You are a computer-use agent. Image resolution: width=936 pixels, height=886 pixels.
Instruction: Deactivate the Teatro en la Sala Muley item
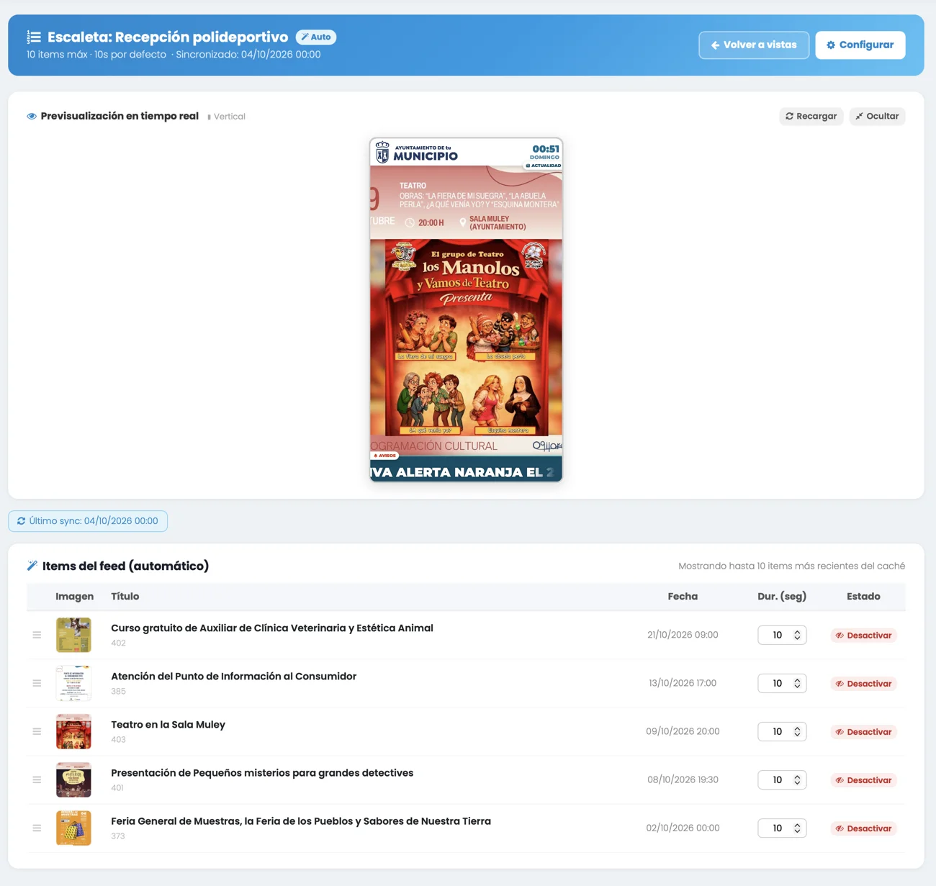863,732
